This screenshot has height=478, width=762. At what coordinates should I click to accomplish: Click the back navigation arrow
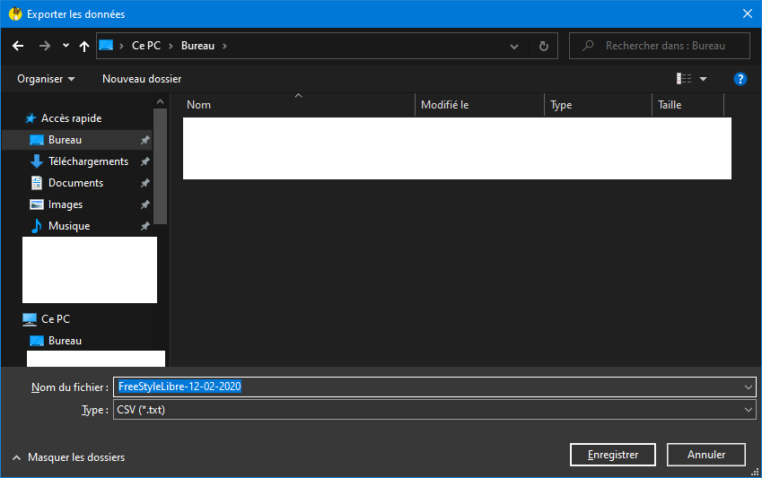pyautogui.click(x=18, y=46)
